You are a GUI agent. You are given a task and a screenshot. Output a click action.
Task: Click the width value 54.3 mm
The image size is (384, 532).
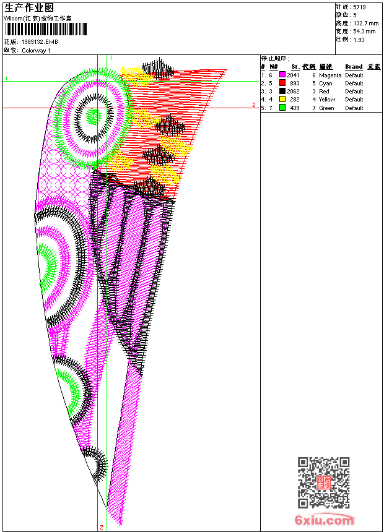[x=364, y=32]
